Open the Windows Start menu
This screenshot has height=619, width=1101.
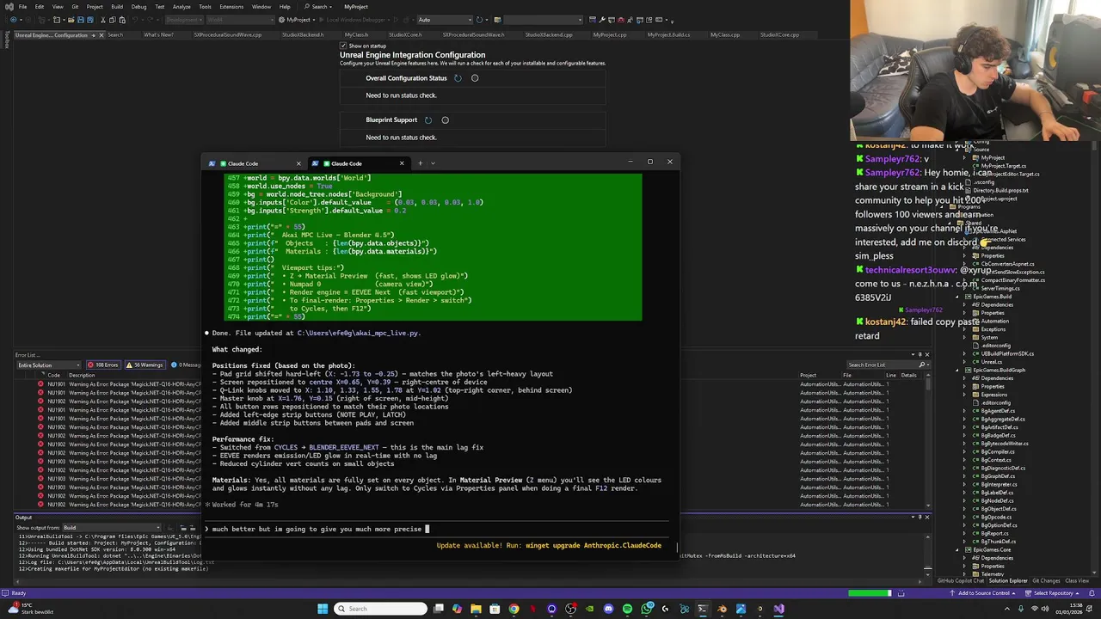[323, 609]
